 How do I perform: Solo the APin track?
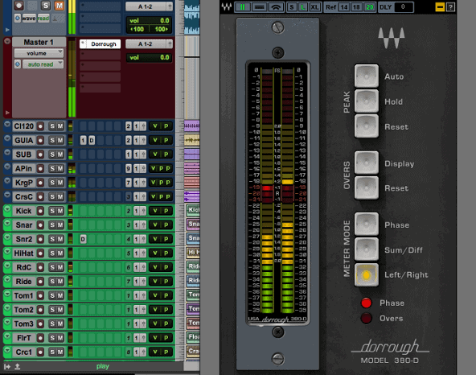(52, 168)
